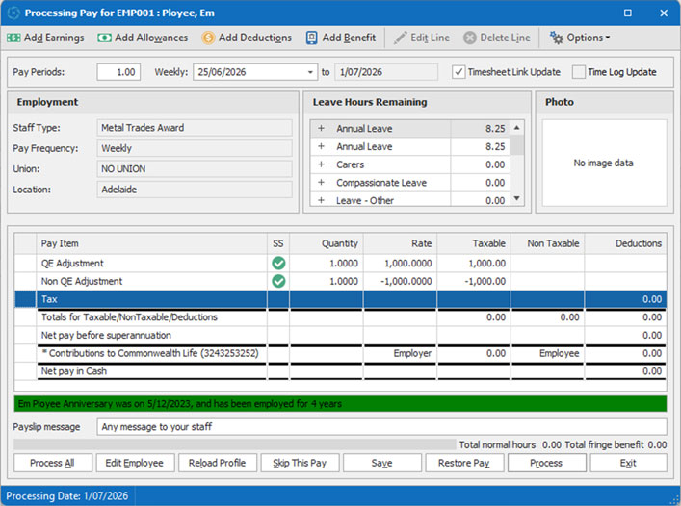The width and height of the screenshot is (681, 506).
Task: Click the Edit Line pencil icon
Action: coord(400,38)
